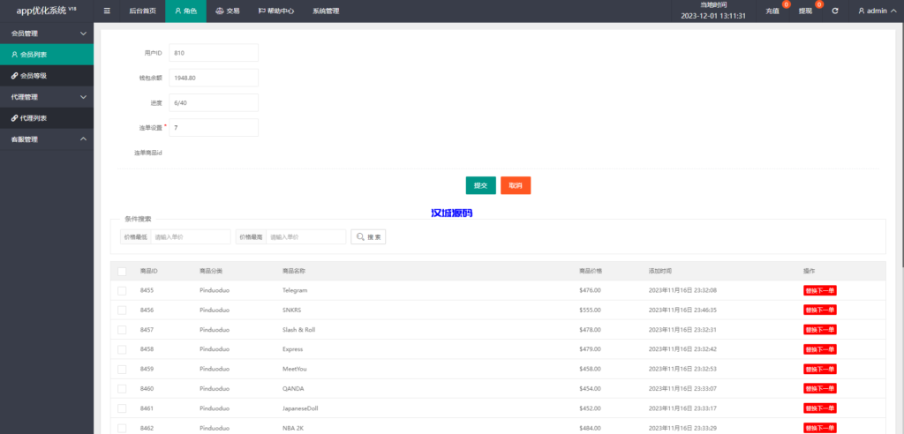904x434 pixels.
Task: Collapse the 代理管理 sidebar section
Action: pyautogui.click(x=83, y=97)
